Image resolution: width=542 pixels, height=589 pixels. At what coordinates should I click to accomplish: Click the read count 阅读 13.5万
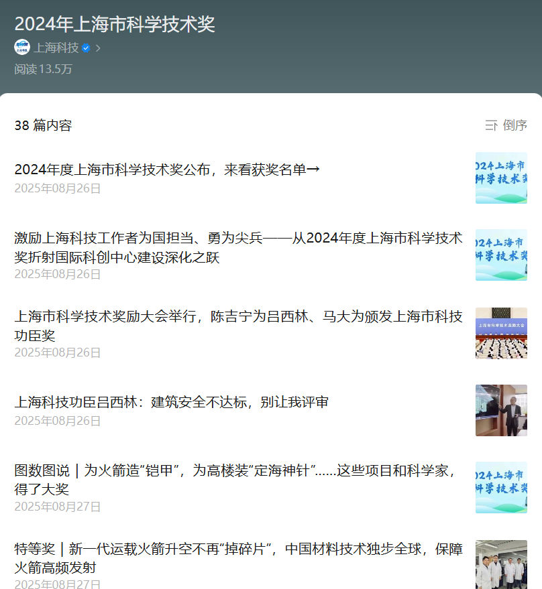[x=43, y=69]
